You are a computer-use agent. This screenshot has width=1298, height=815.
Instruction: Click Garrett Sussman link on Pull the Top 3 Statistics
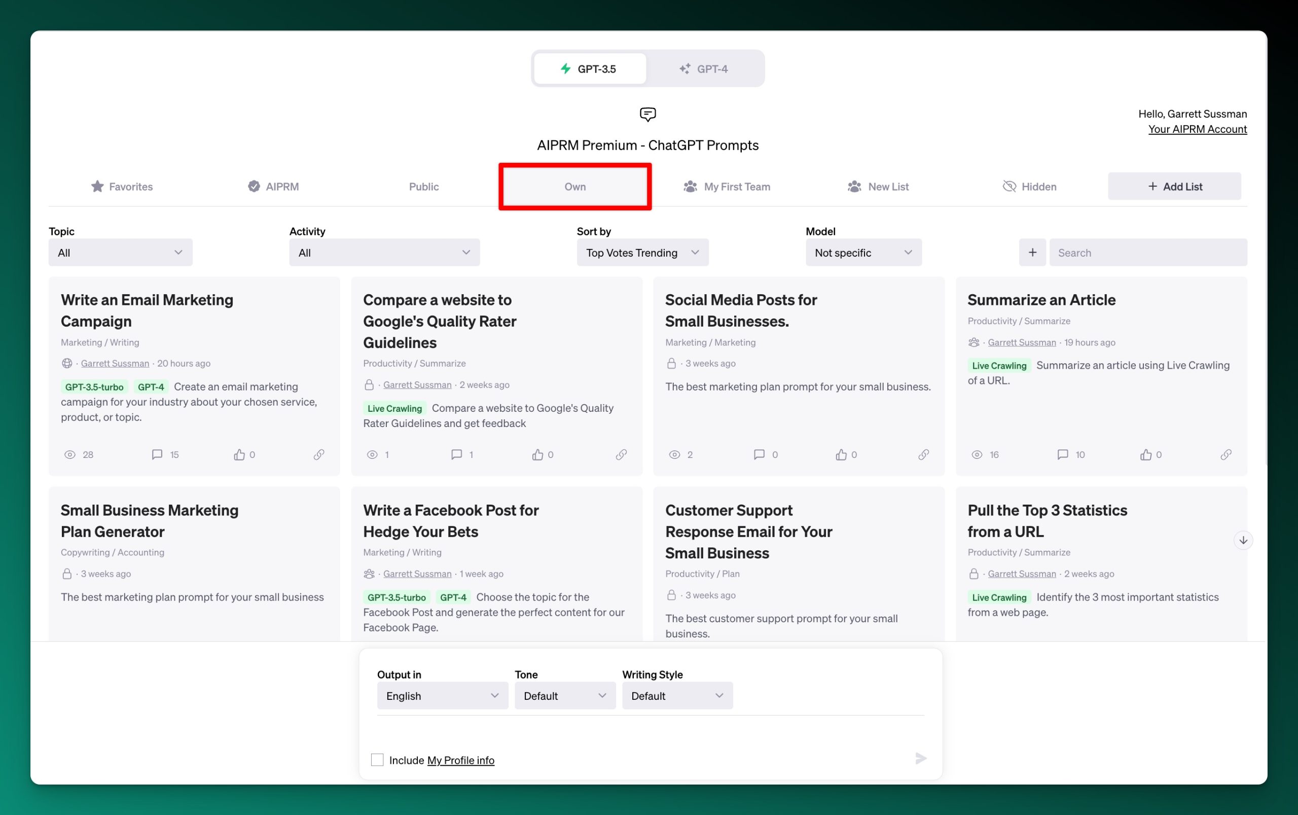click(x=1022, y=574)
